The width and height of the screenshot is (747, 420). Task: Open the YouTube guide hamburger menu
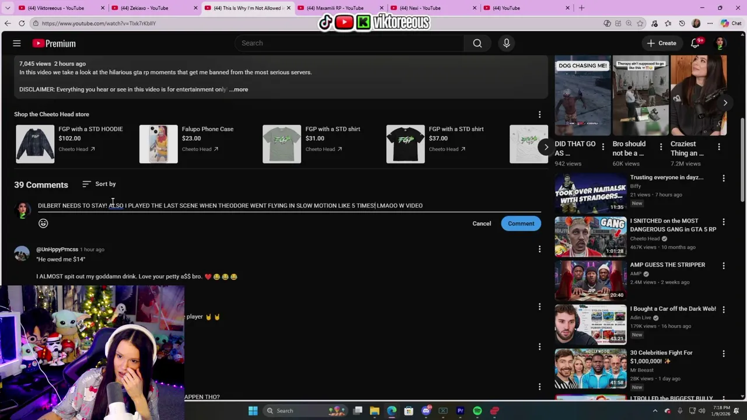(17, 43)
